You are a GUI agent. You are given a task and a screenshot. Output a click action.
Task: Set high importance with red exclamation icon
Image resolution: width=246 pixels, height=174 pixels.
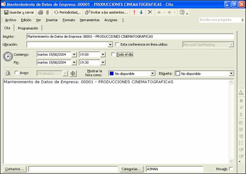click(x=134, y=12)
